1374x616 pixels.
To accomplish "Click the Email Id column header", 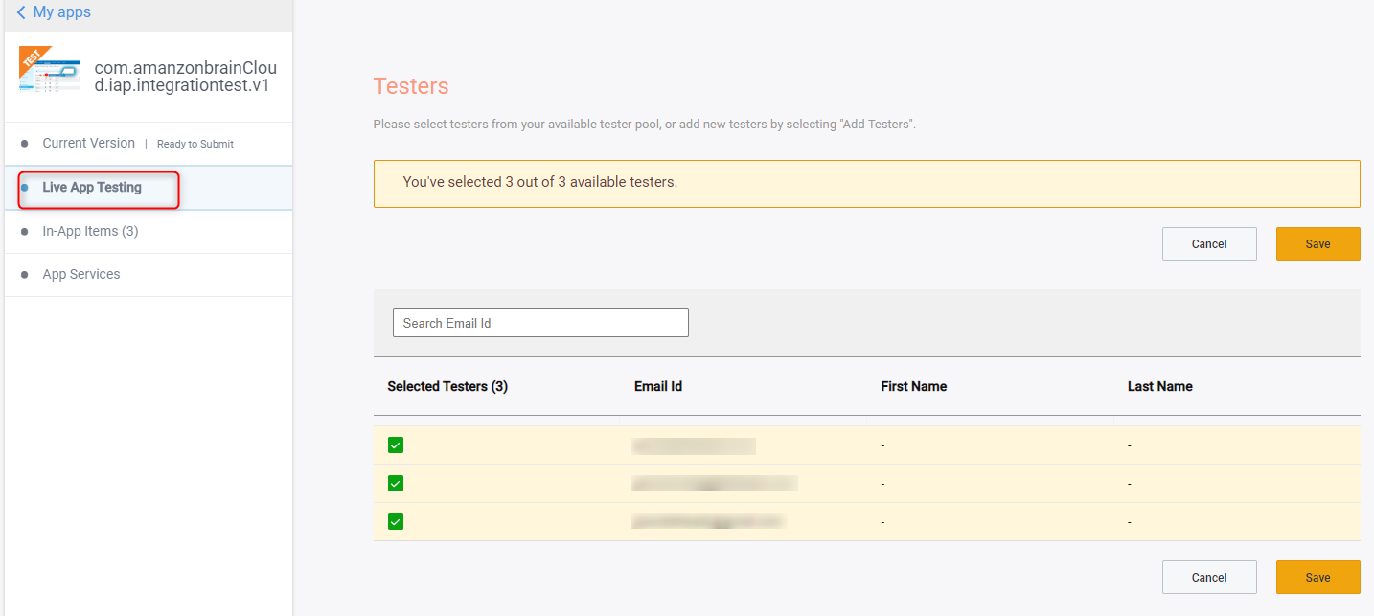I will coord(658,386).
